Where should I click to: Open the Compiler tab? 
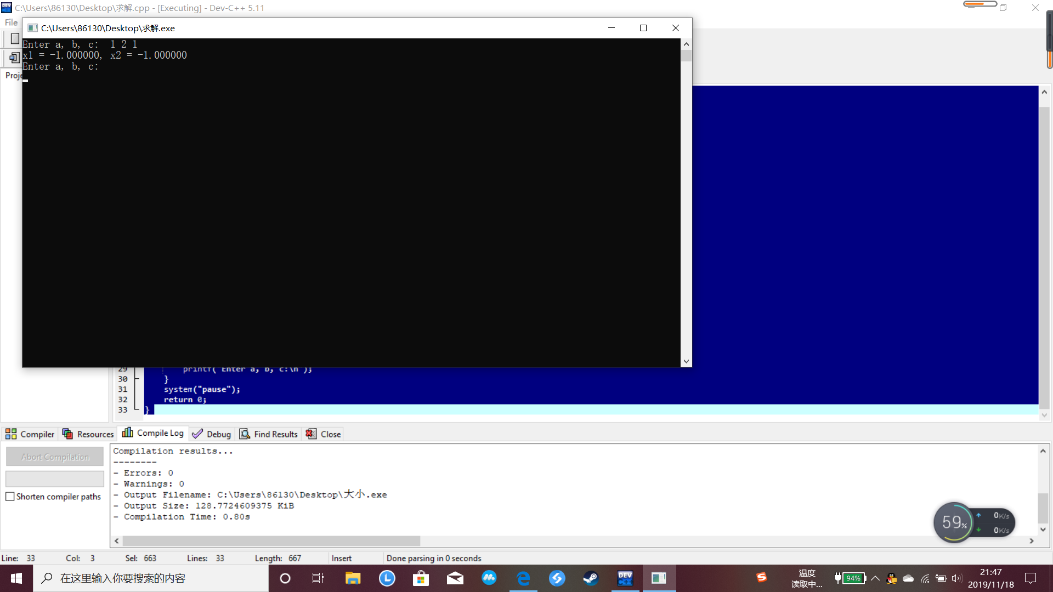[x=30, y=434]
